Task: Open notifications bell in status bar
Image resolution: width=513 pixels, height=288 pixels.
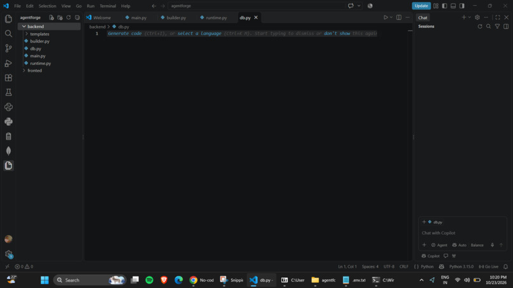Action: (505, 266)
